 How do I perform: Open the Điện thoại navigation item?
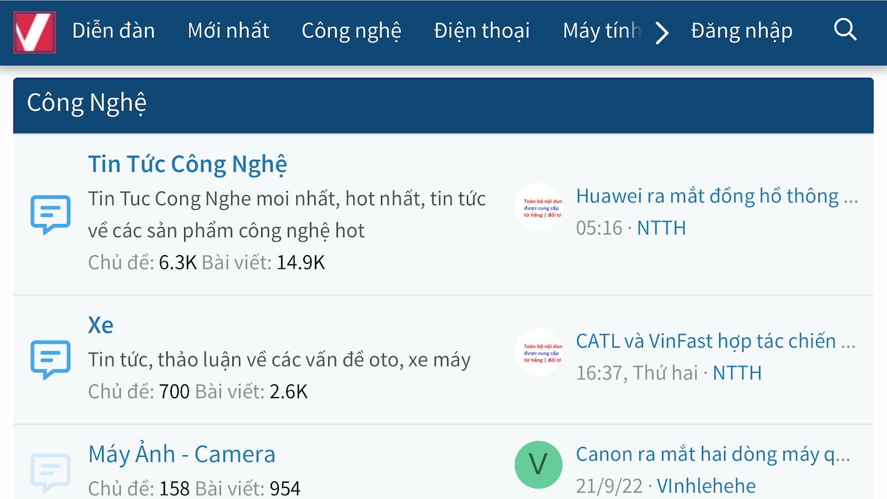tap(482, 31)
